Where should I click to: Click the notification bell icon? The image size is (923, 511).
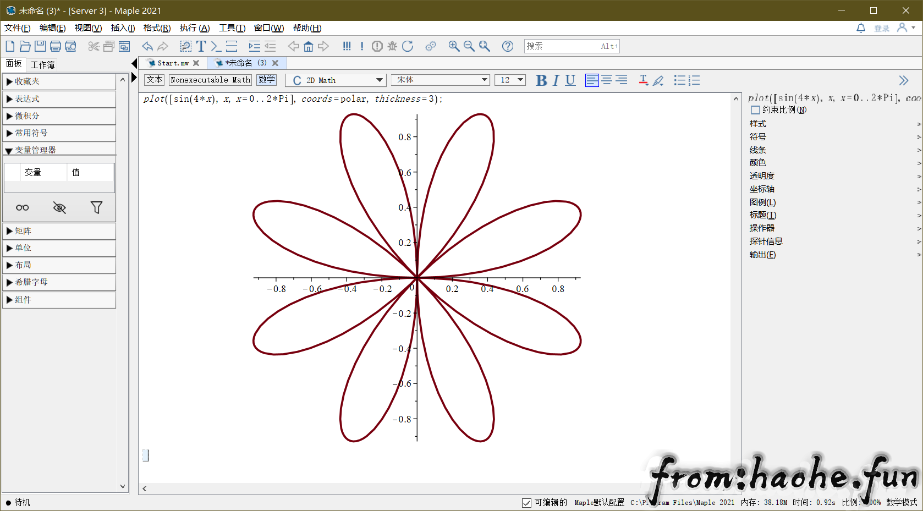pos(861,28)
